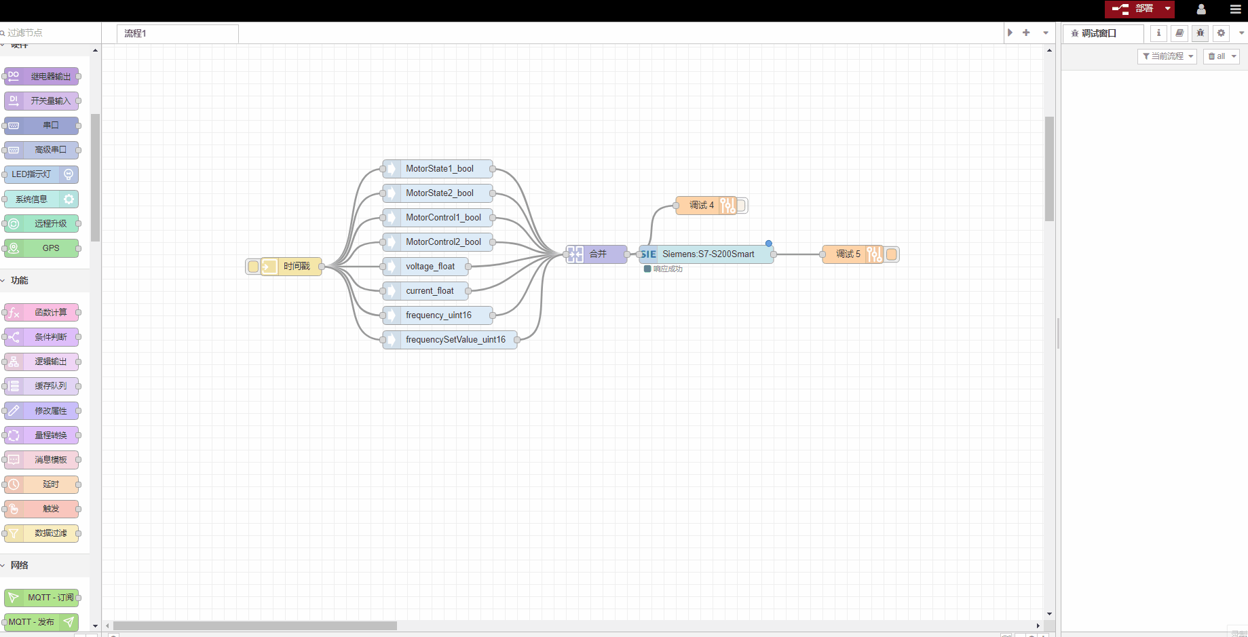
Task: Select the 系统信息 palette node
Action: pyautogui.click(x=41, y=199)
